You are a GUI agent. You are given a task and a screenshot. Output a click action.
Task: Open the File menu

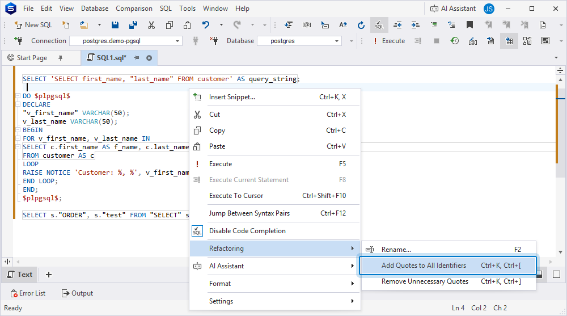(28, 9)
